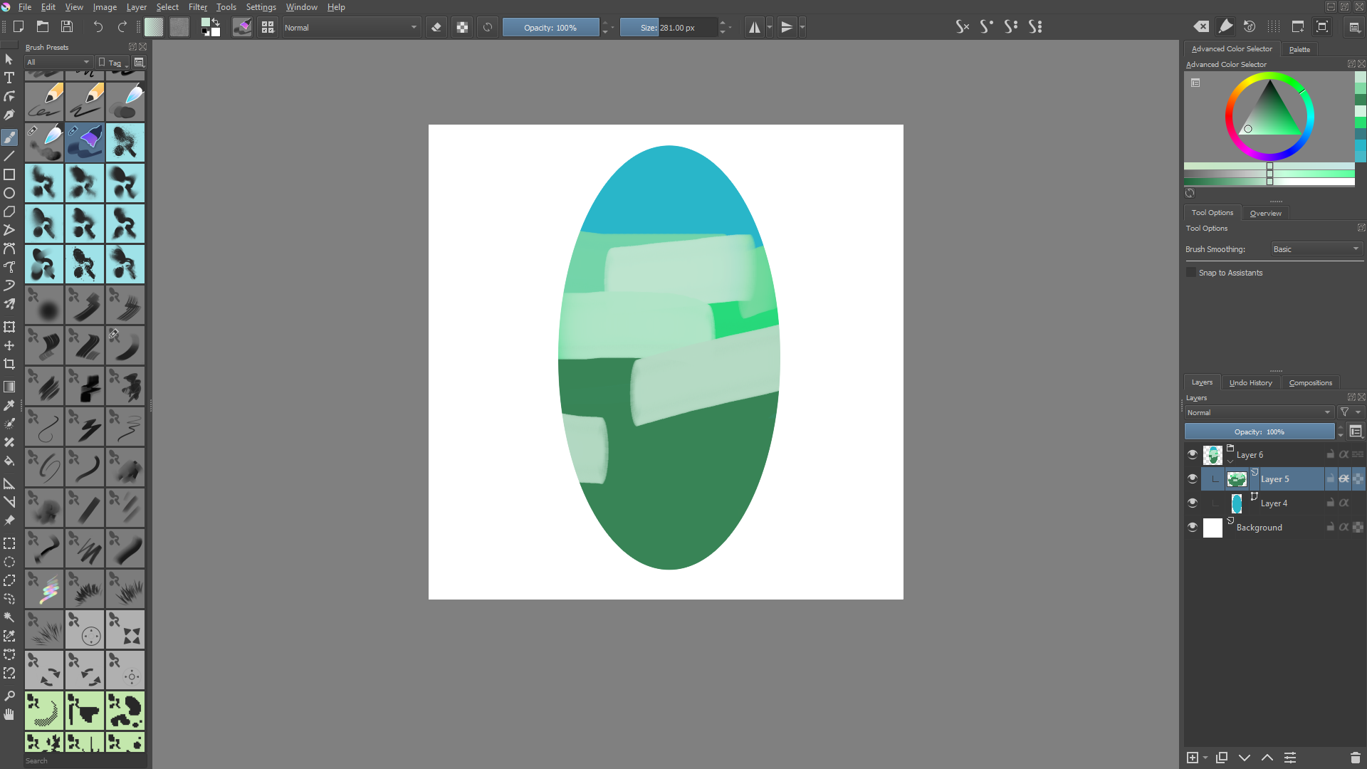Viewport: 1367px width, 769px height.
Task: Switch to Undo History tab
Action: 1250,382
